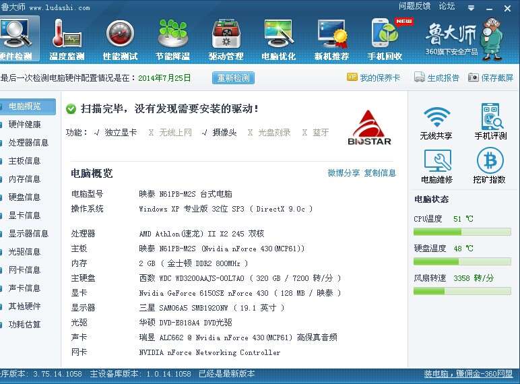The height and width of the screenshot is (384, 520).
Task: Click the 西数 WDC WD3200AAJS hard disk text
Action: pos(240,278)
